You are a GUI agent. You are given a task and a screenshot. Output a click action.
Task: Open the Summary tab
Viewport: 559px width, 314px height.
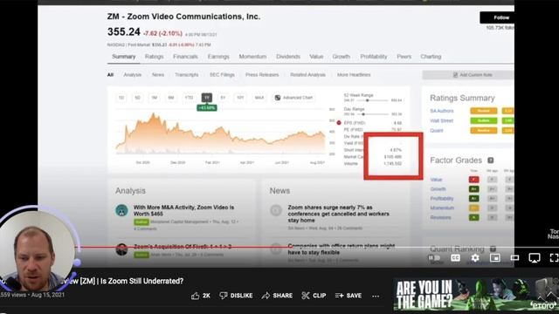tap(124, 57)
